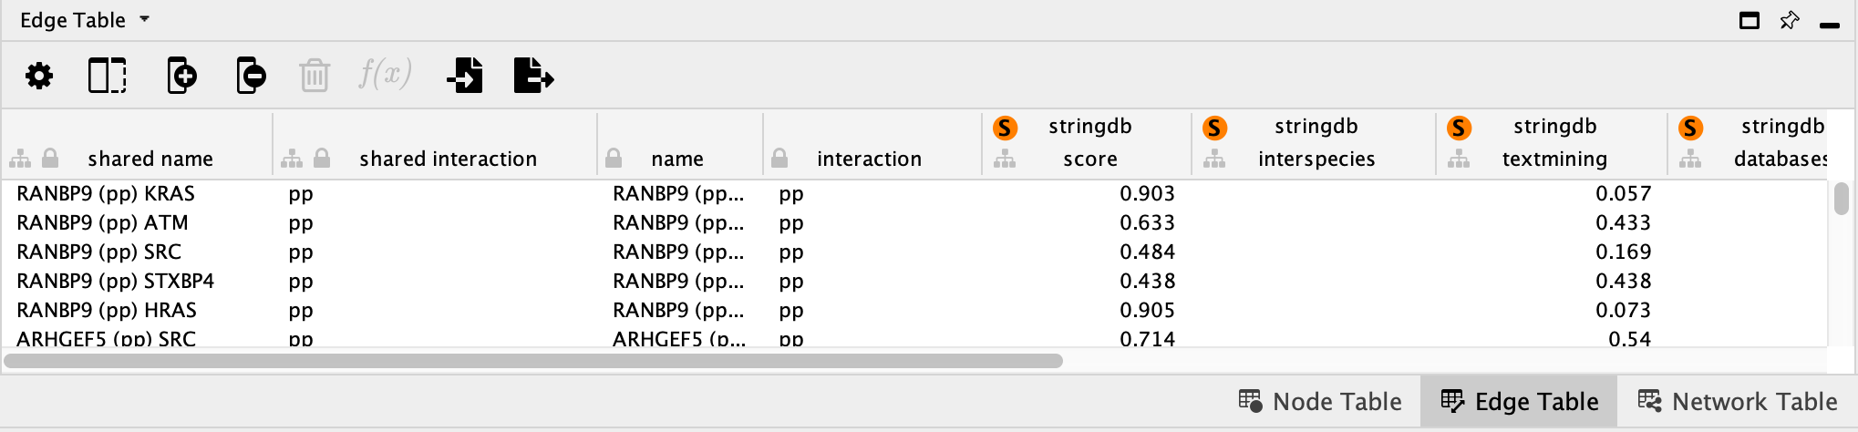Click the trash delete table icon

[x=315, y=76]
